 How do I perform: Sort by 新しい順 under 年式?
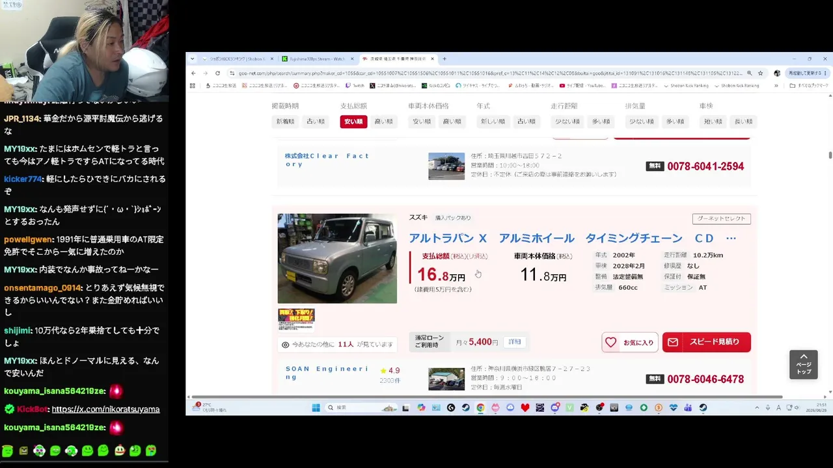[493, 122]
